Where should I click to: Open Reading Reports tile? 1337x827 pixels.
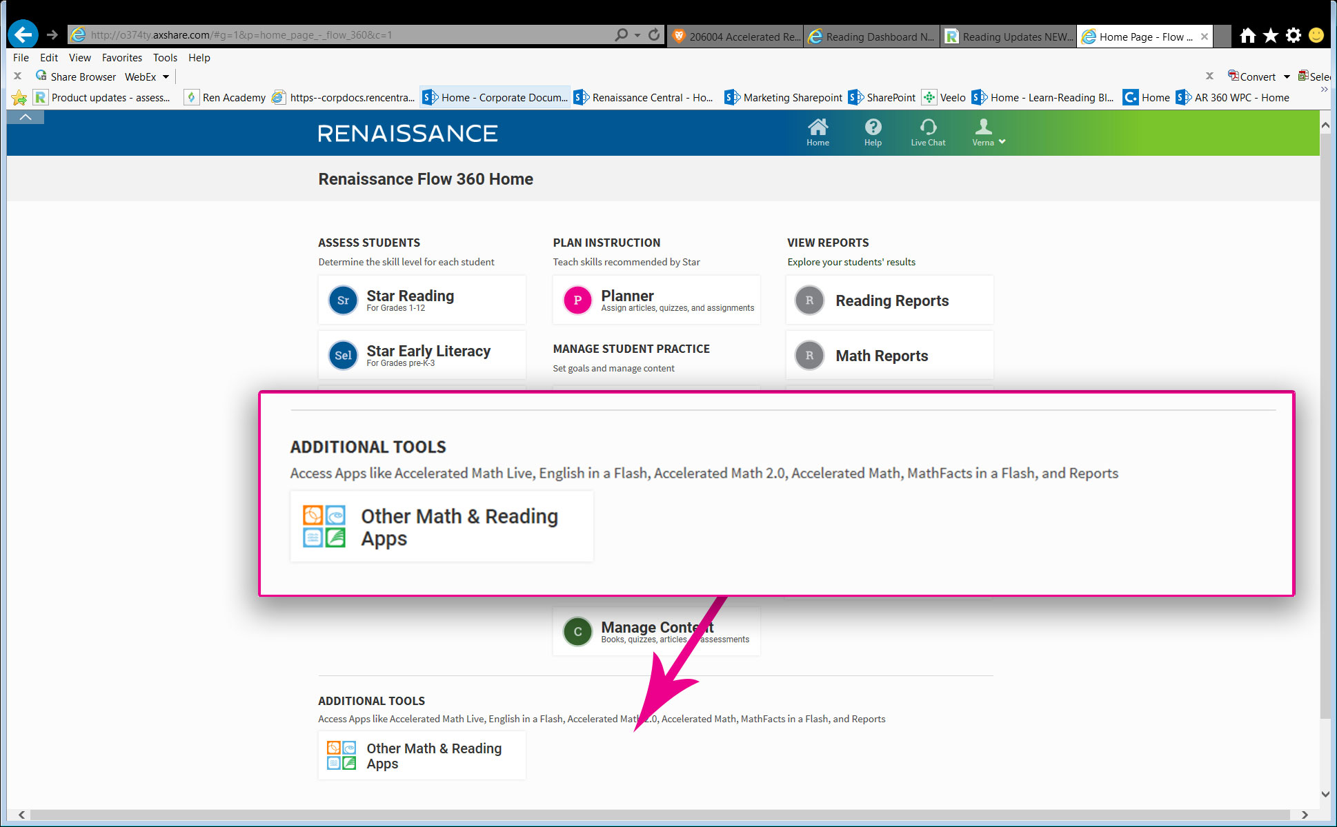889,300
